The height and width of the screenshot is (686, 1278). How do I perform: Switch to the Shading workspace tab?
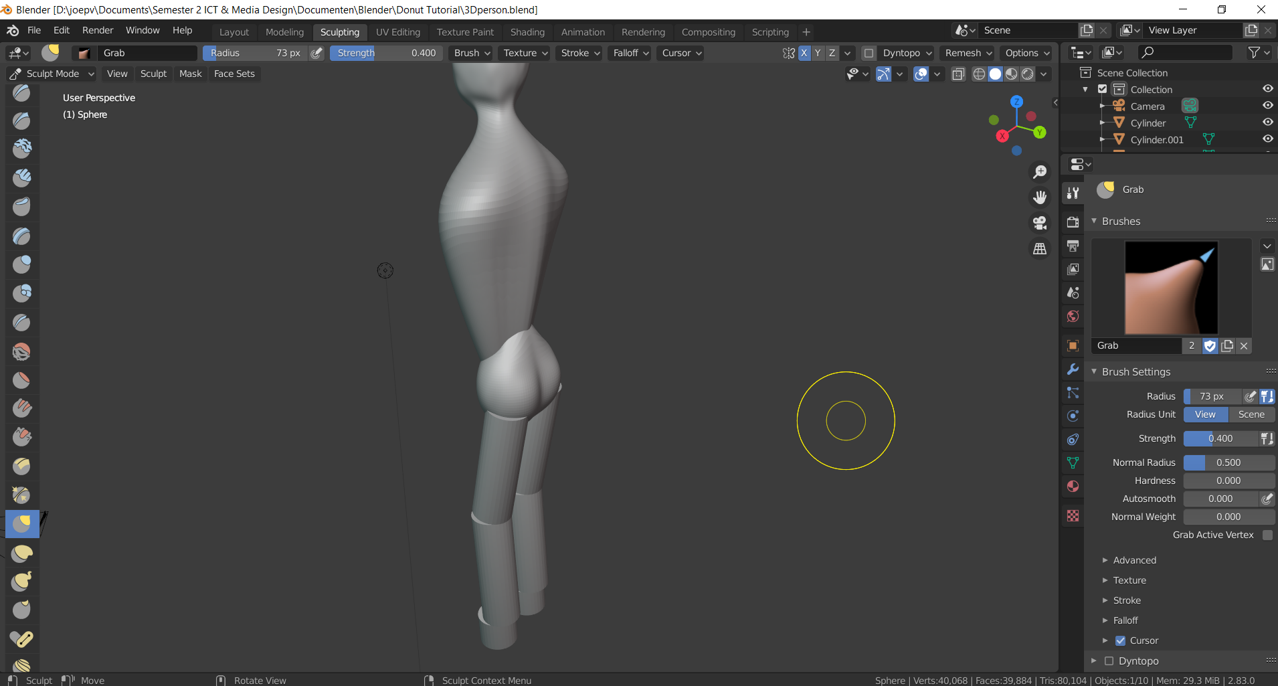coord(527,32)
